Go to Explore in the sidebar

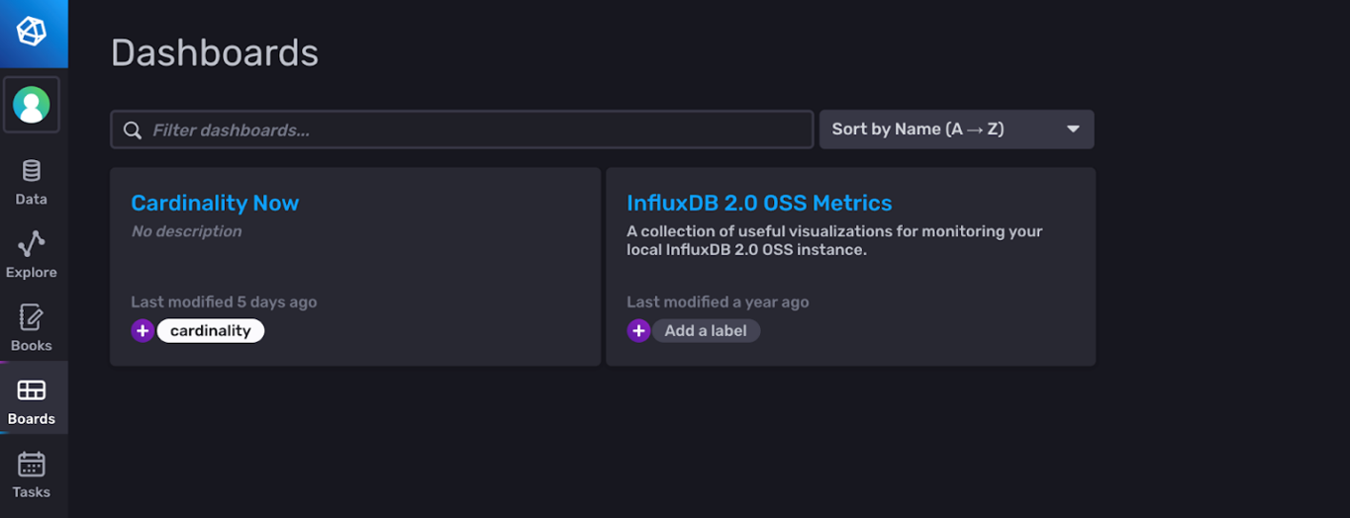coord(32,255)
